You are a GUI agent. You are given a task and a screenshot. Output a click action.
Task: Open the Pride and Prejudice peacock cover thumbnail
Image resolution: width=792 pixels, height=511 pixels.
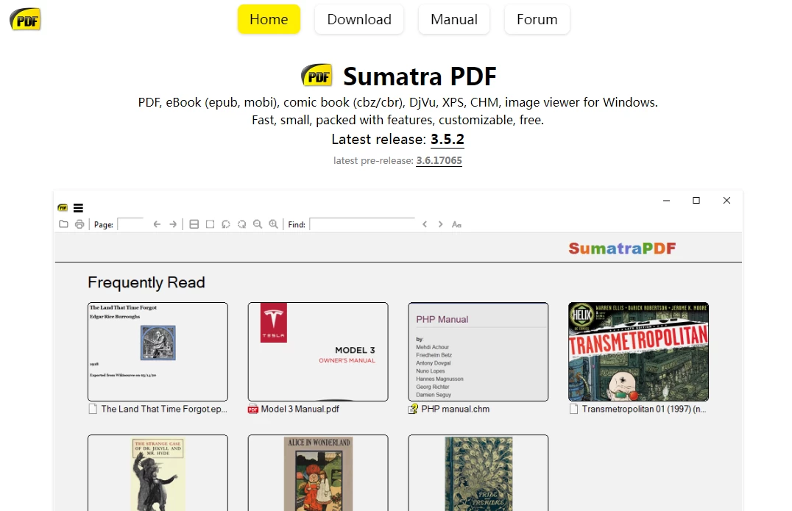478,473
